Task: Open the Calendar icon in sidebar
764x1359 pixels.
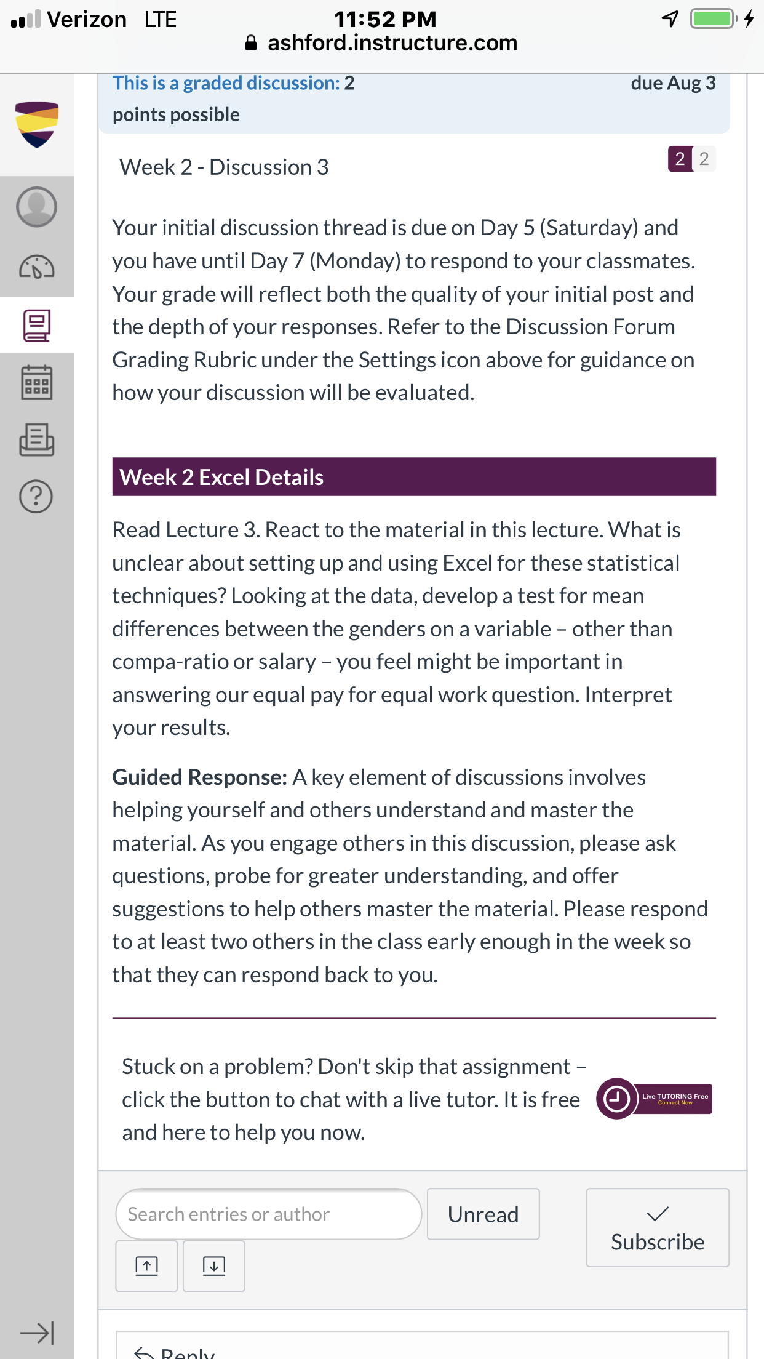Action: 36,382
